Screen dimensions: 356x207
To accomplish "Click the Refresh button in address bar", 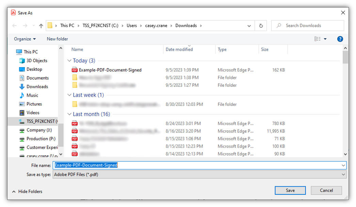I will tap(261, 26).
